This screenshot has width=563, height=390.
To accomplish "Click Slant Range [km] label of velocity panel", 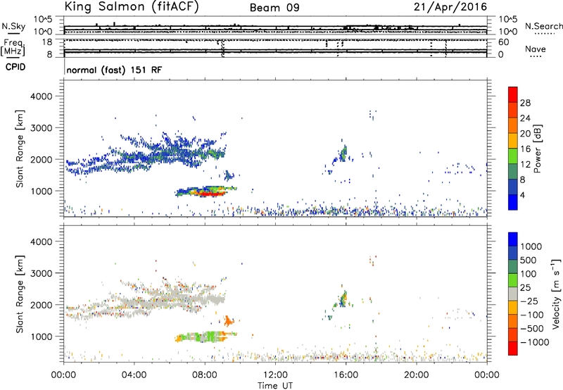I will point(20,294).
